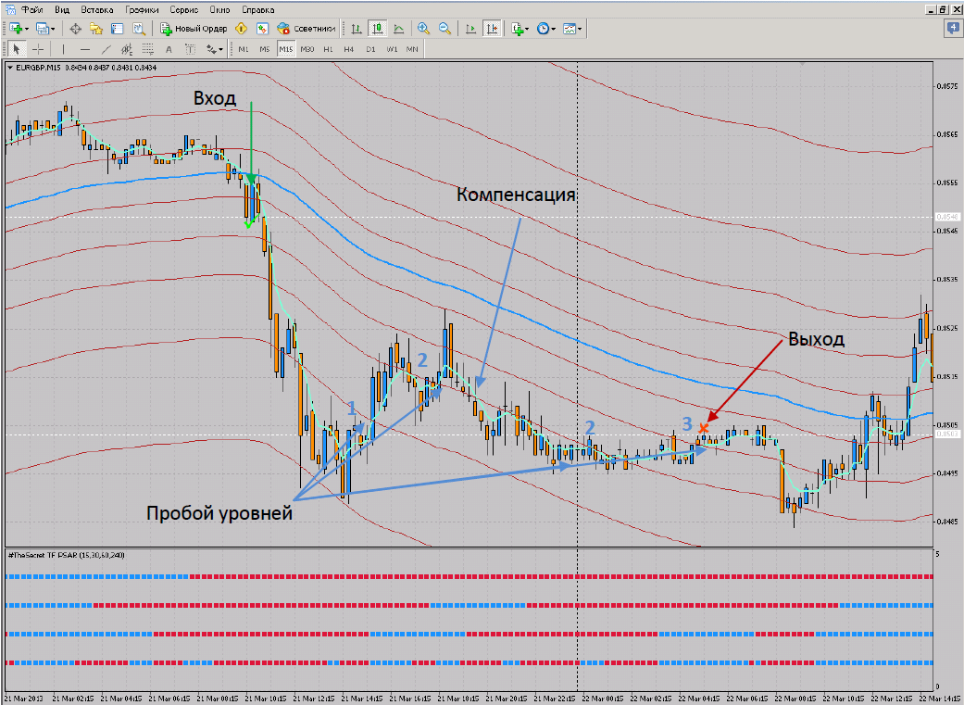Click the application icon beside Файл
The height and width of the screenshot is (705, 964).
[10, 10]
